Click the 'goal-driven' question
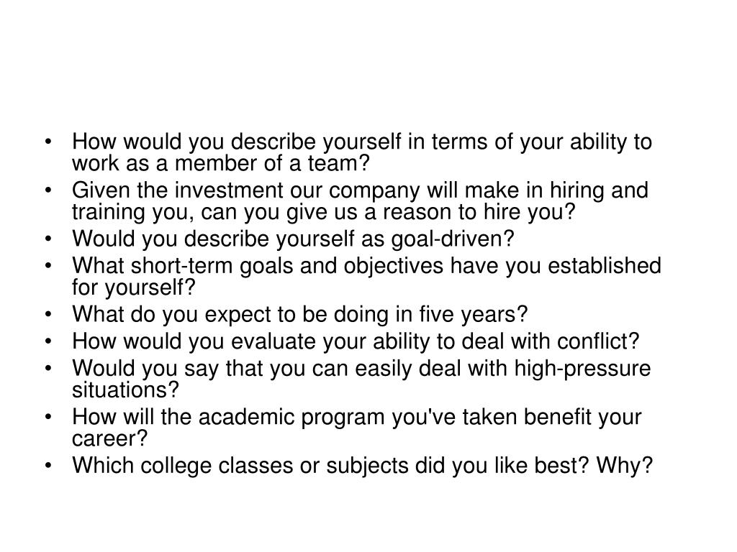 point(293,239)
